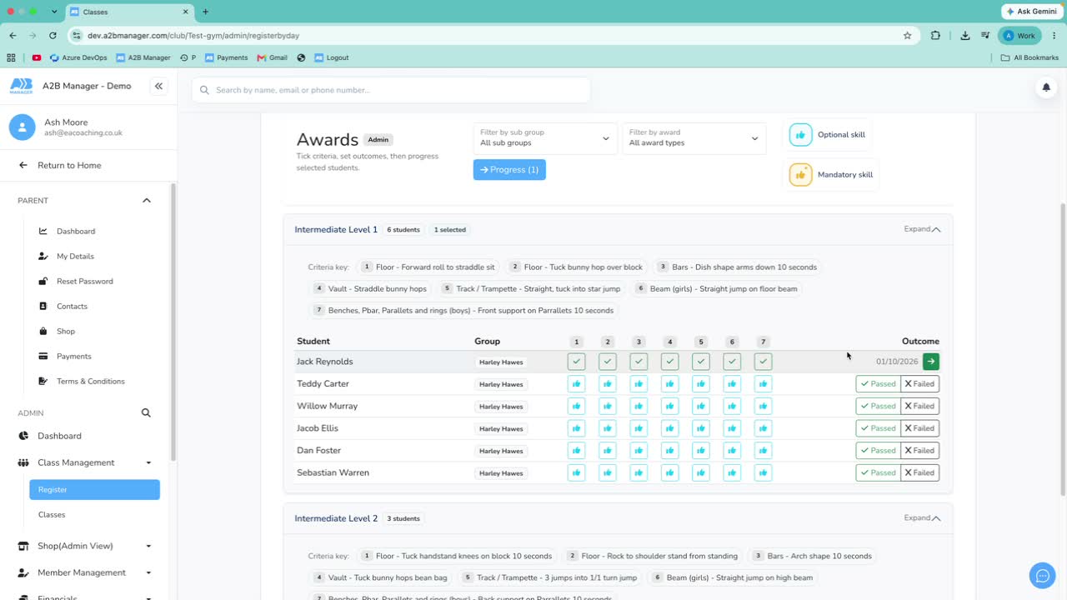Bookmark this page with the star icon
Viewport: 1067px width, 600px height.
pyautogui.click(x=907, y=36)
